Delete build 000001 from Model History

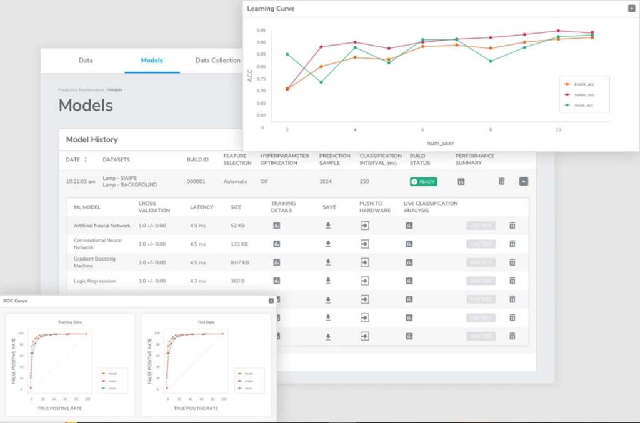tap(501, 181)
